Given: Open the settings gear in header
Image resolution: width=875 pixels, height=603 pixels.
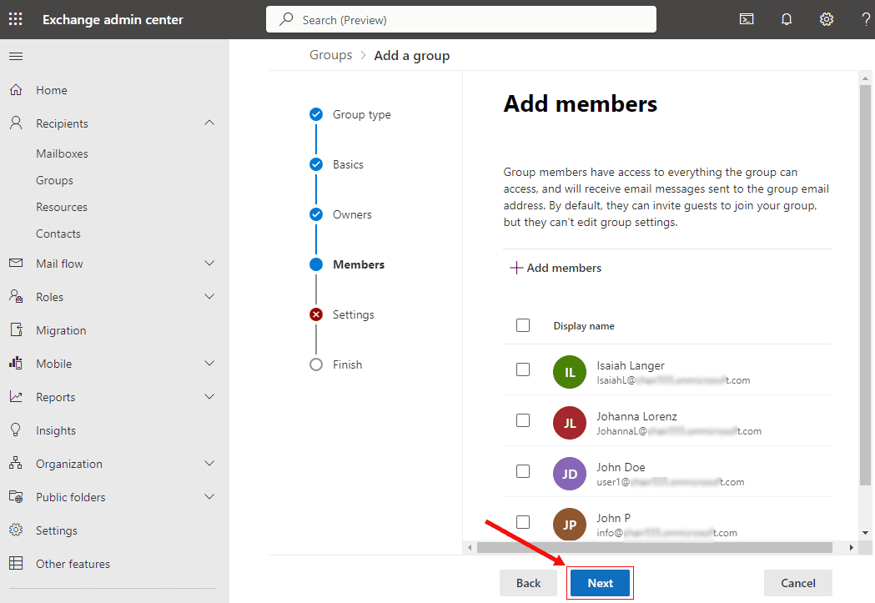Looking at the screenshot, I should [827, 19].
